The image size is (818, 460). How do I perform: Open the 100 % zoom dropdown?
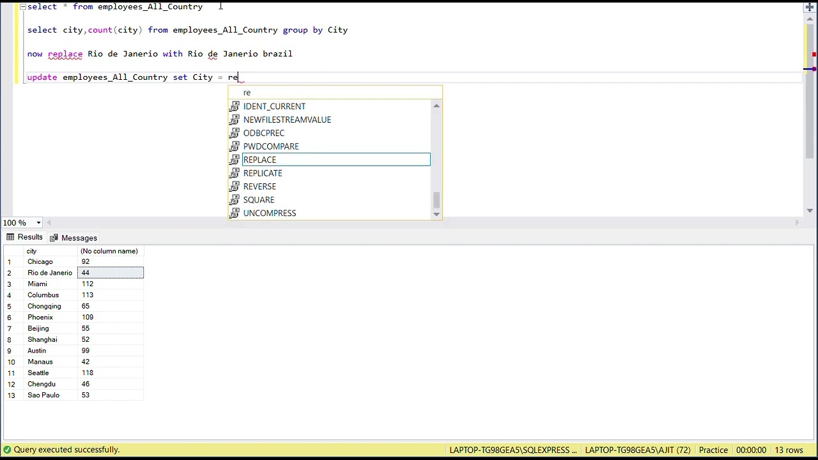[38, 223]
